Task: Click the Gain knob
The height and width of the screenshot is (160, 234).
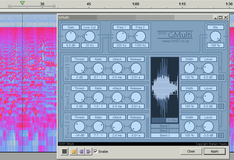Action: [x=71, y=36]
